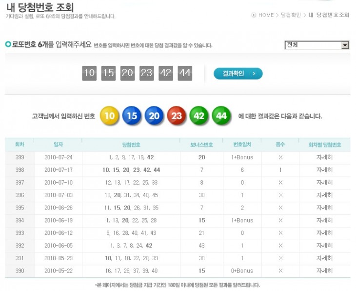Click HOME breadcrumb circle icon

pyautogui.click(x=254, y=15)
